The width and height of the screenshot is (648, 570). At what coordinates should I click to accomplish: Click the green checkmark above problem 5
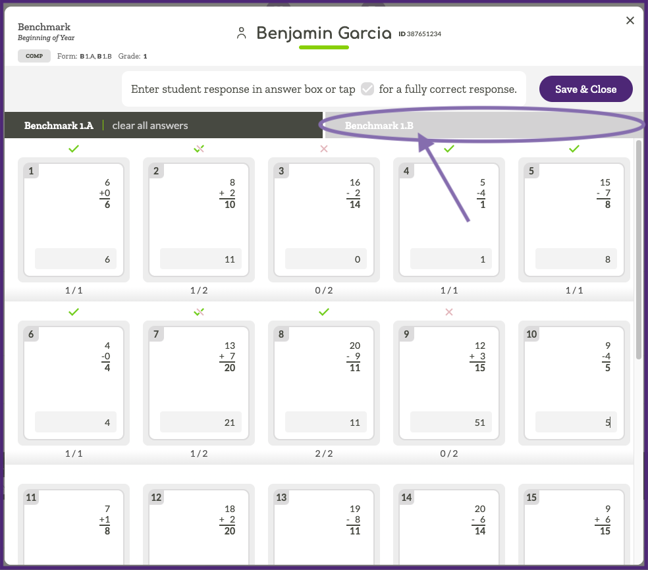click(574, 149)
